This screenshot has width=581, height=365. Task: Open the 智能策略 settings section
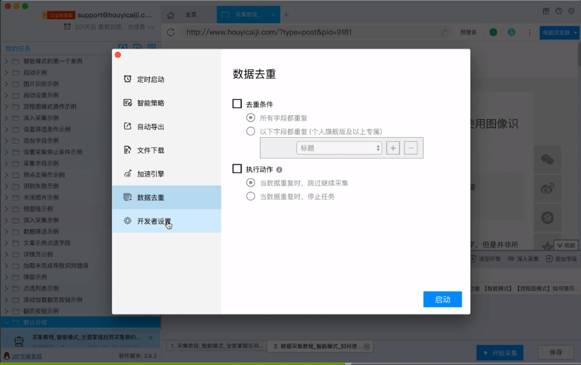pos(167,103)
